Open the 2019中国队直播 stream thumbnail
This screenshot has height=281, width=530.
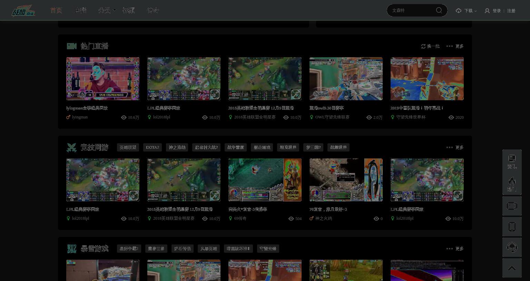427,79
